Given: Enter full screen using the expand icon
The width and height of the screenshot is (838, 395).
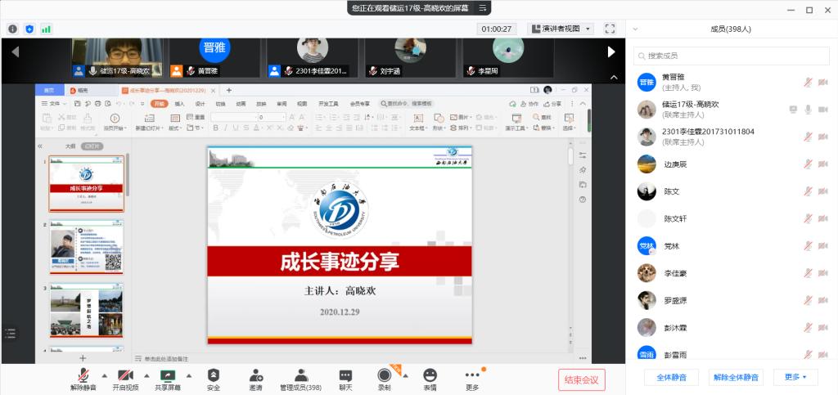Looking at the screenshot, I should click(610, 29).
